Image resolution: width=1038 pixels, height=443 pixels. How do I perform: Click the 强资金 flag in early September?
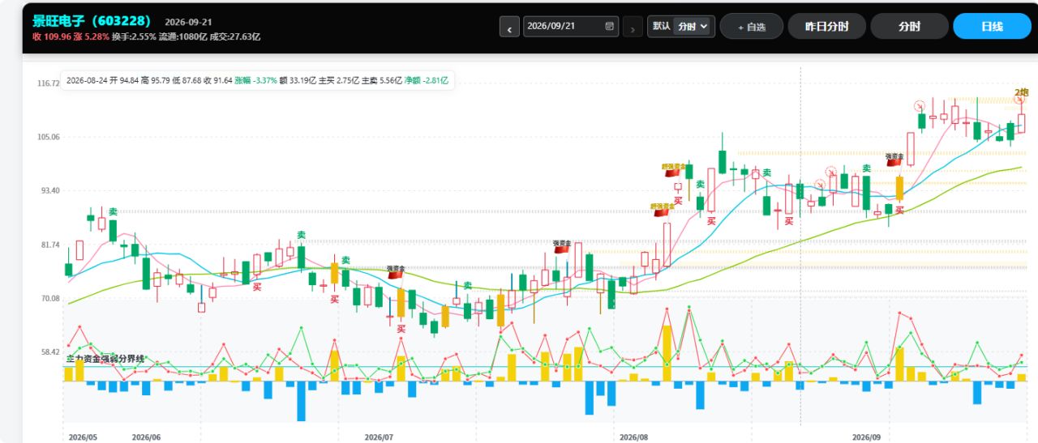(894, 160)
